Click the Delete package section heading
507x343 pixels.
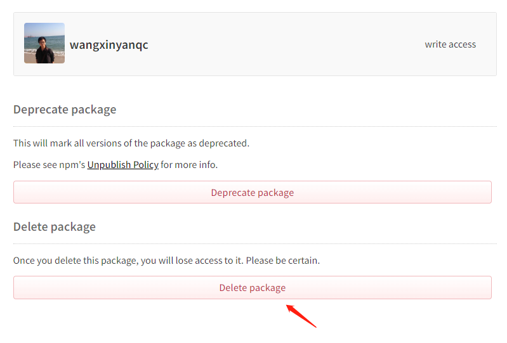click(x=55, y=227)
